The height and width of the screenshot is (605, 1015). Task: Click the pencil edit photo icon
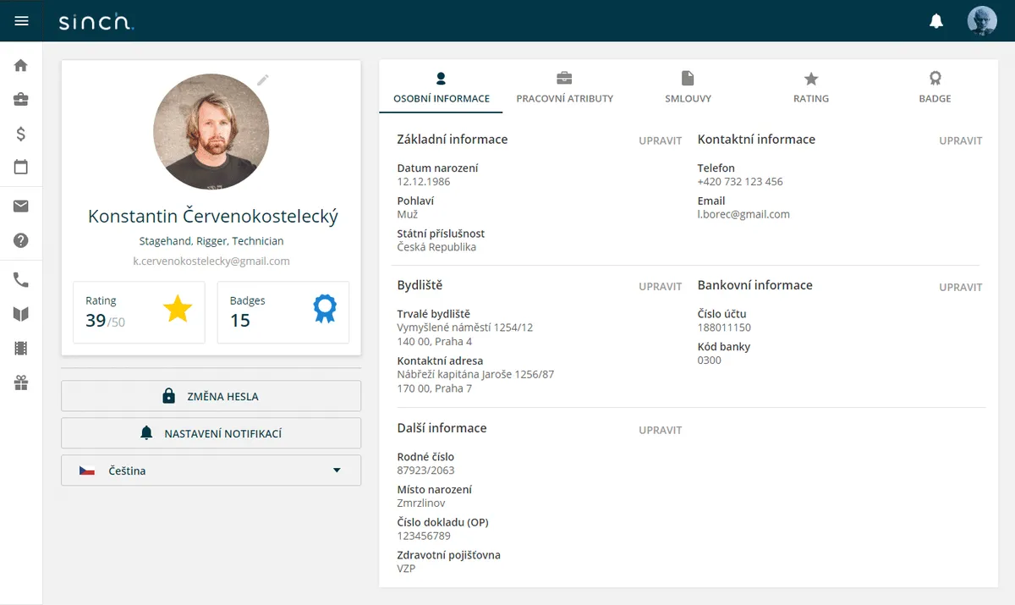coord(263,80)
